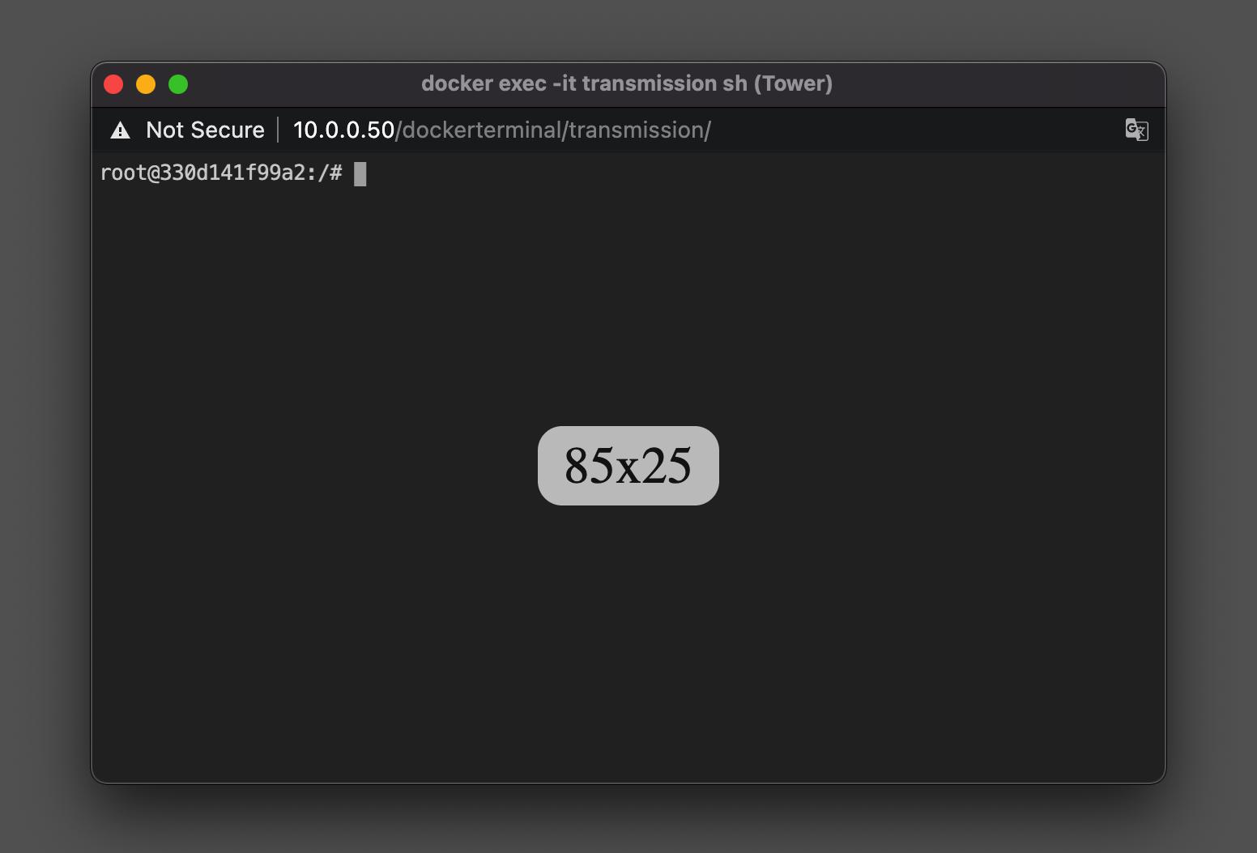This screenshot has width=1257, height=853.
Task: Click the blinking terminal cursor block
Action: (x=360, y=173)
